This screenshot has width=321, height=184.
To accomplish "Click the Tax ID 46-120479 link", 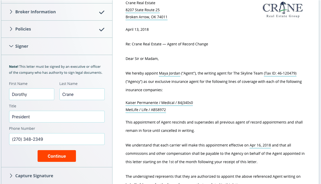I will (280, 73).
